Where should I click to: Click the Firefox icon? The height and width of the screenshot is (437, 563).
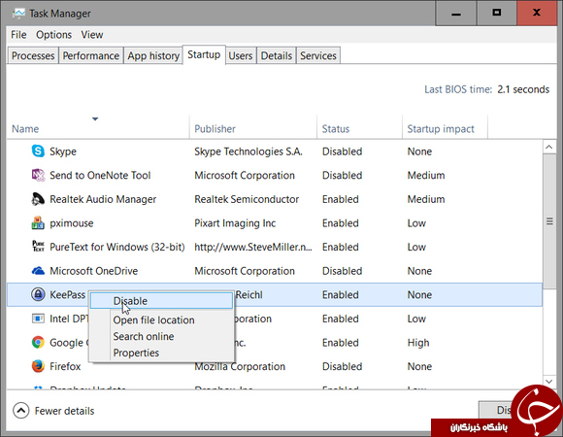coord(38,366)
